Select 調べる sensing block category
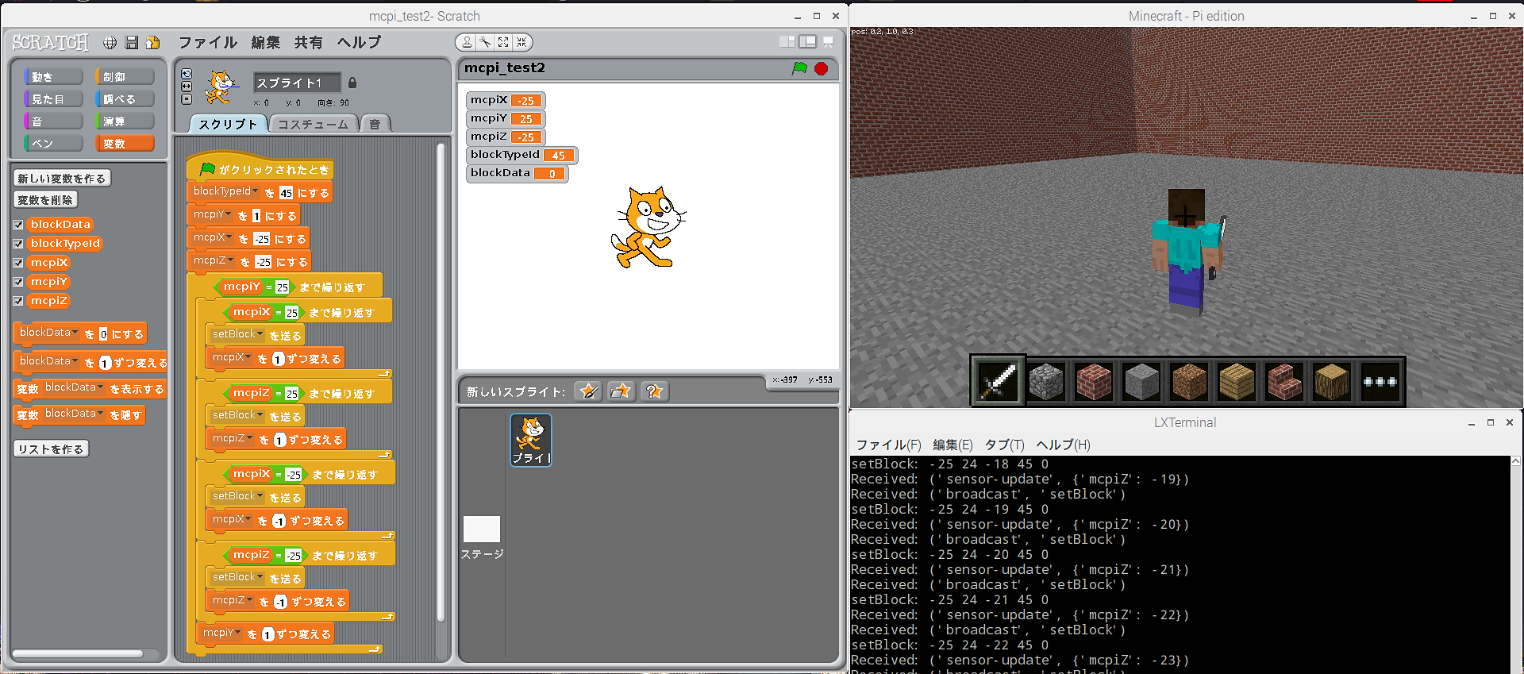 (125, 99)
